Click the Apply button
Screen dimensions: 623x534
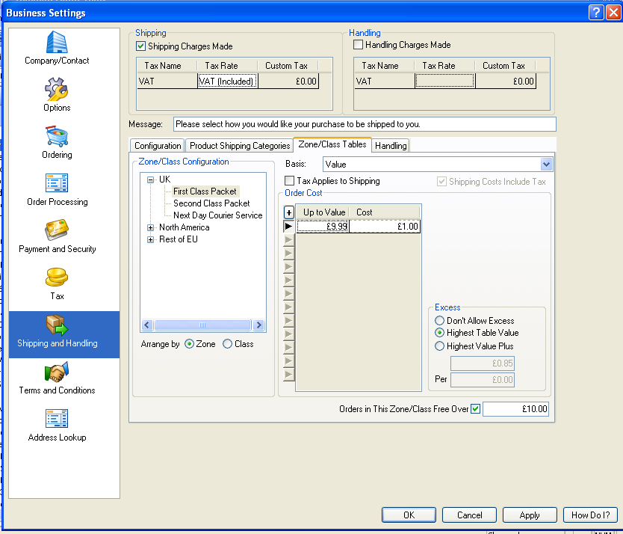[530, 515]
